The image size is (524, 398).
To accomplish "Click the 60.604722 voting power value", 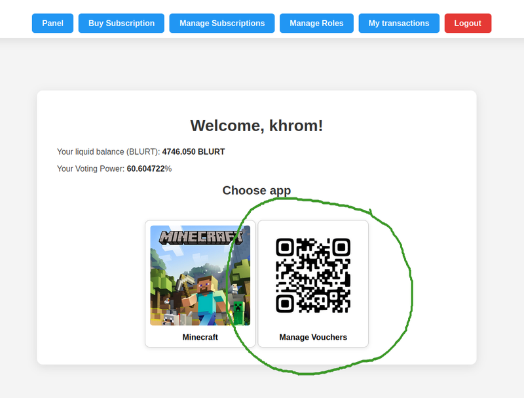I will 145,169.
